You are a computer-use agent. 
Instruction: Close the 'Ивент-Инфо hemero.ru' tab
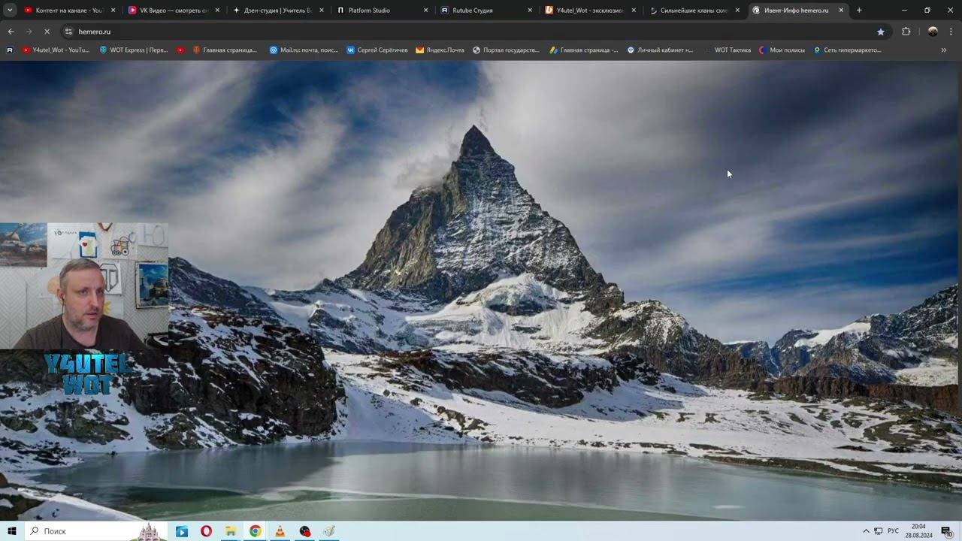click(x=841, y=11)
